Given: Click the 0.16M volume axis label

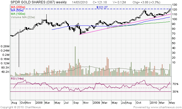Looking at the screenshot, I should point(5,59).
